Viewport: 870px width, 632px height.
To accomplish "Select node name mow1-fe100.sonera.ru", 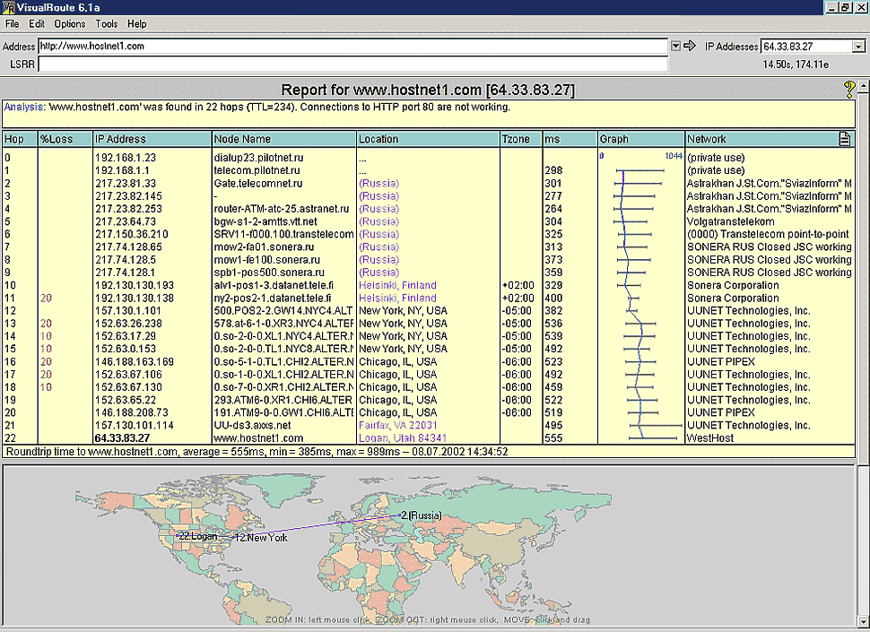I will click(x=267, y=260).
